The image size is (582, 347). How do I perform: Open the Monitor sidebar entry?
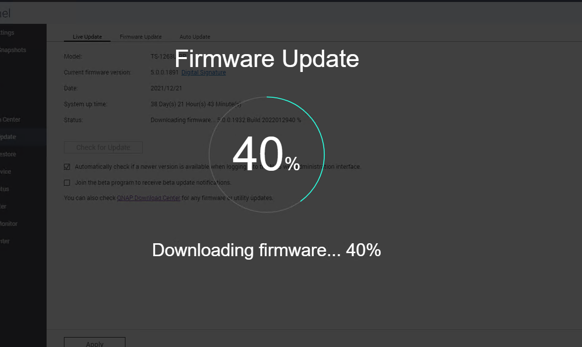coord(8,224)
